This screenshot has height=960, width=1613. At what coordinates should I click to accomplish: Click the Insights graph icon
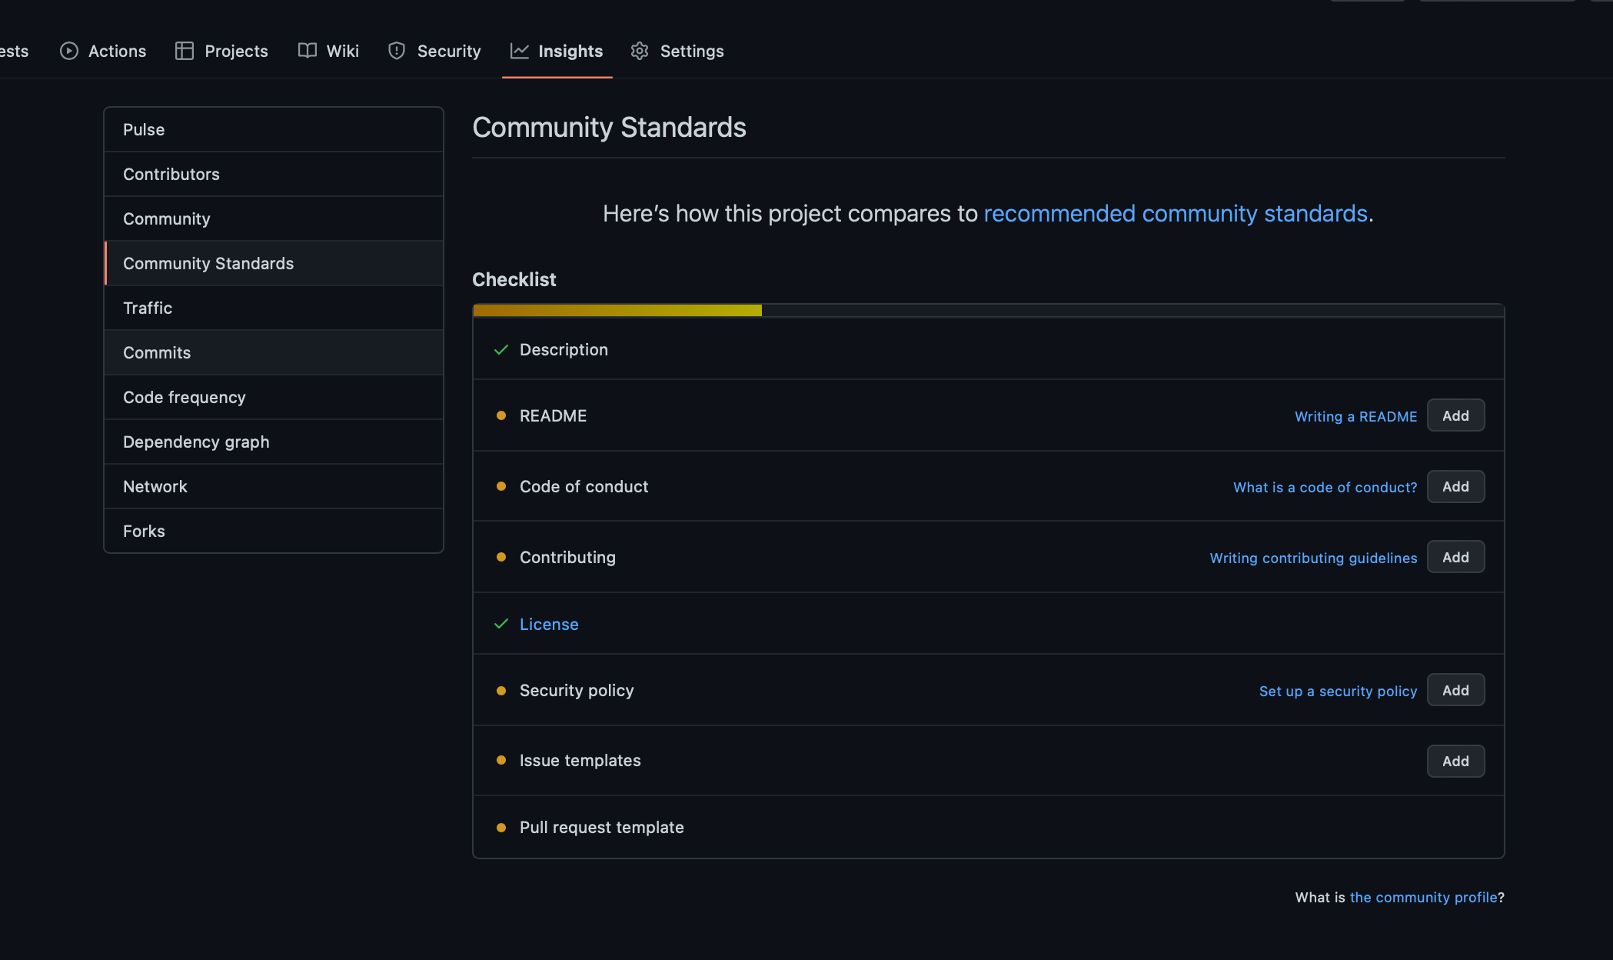520,51
